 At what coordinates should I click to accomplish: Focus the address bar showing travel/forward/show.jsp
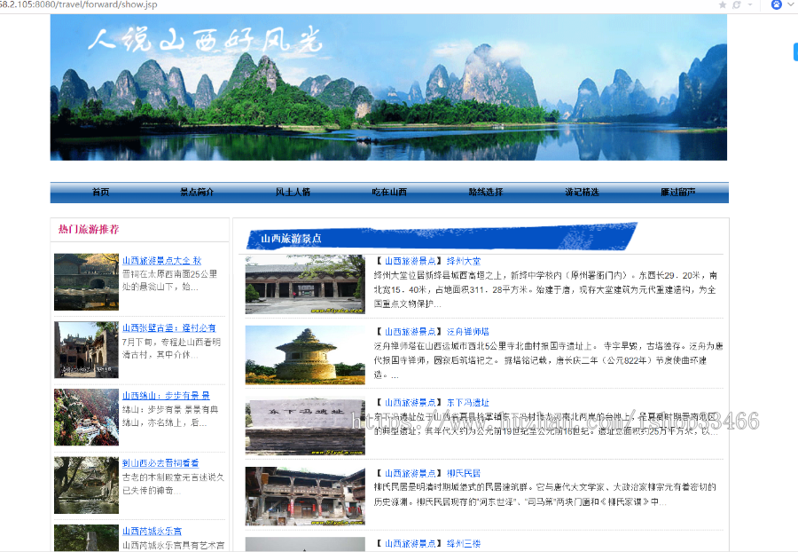pos(79,4)
